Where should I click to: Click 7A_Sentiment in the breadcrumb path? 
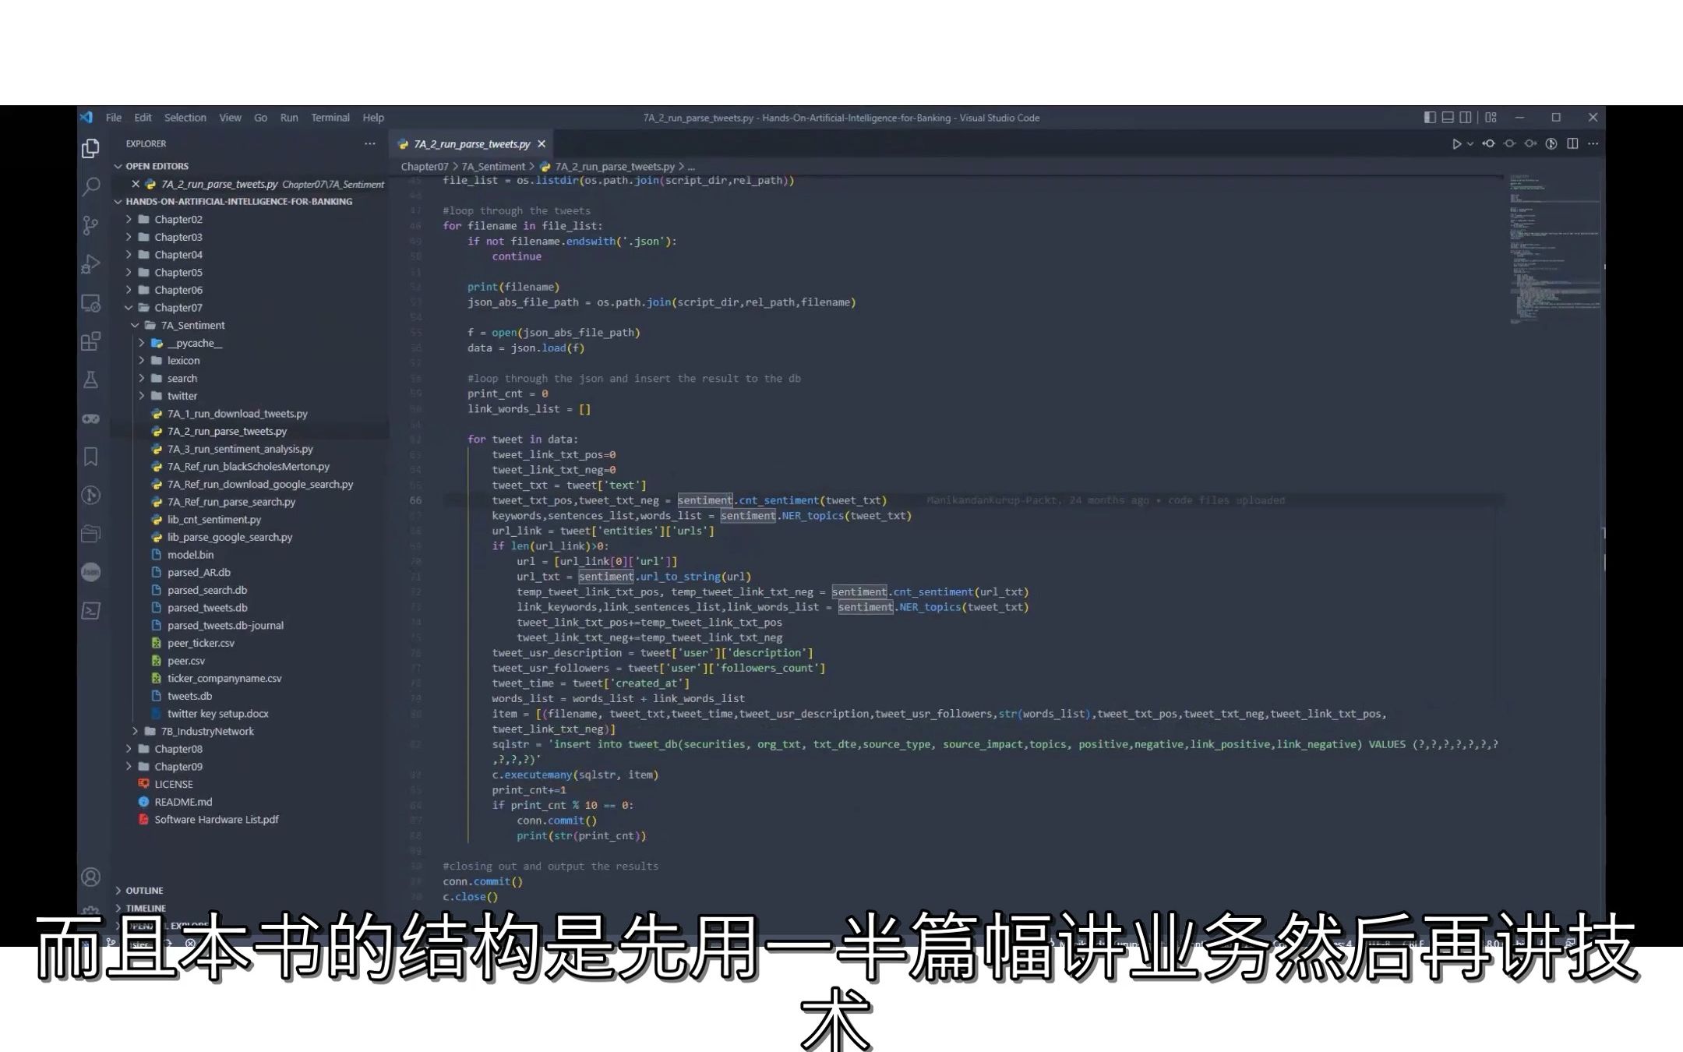pyautogui.click(x=493, y=167)
